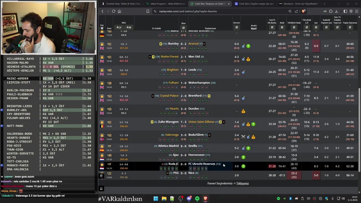Sort by Şut column arrows
The height and width of the screenshot is (203, 361).
coord(316,27)
